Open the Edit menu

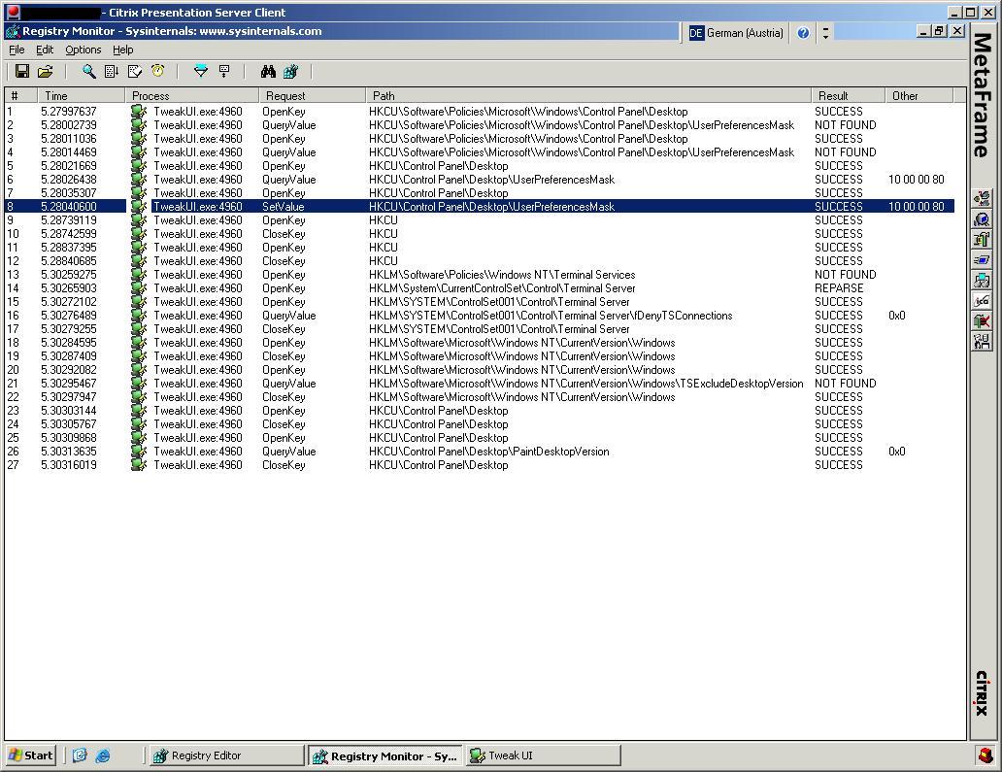(45, 50)
